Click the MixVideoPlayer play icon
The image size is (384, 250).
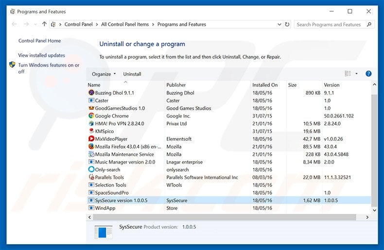(91, 139)
